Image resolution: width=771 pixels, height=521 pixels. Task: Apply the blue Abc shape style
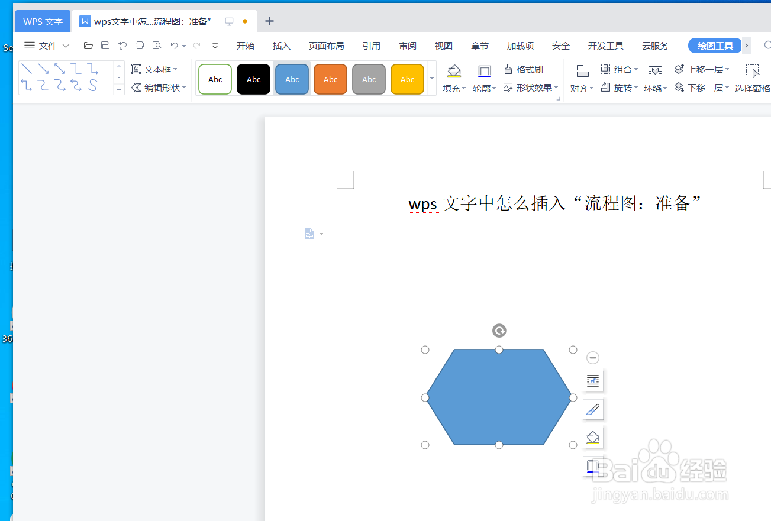pyautogui.click(x=292, y=79)
